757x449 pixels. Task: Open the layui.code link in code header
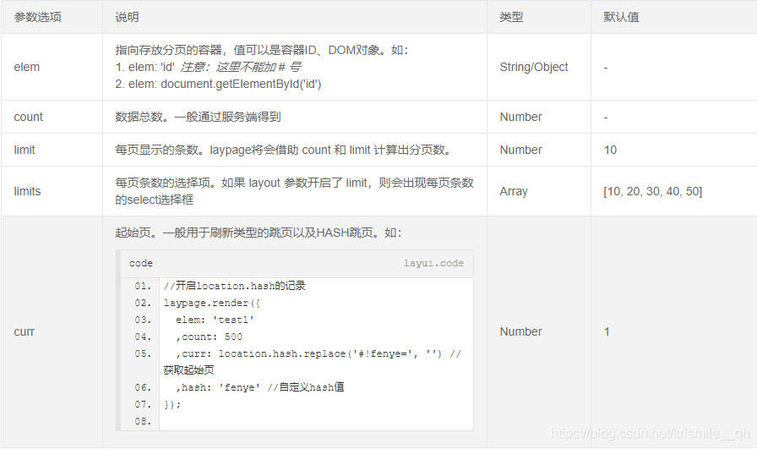tap(433, 264)
